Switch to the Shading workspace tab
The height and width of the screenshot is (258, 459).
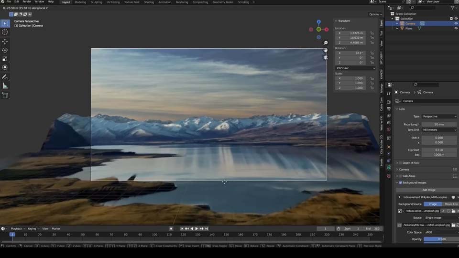click(x=149, y=2)
